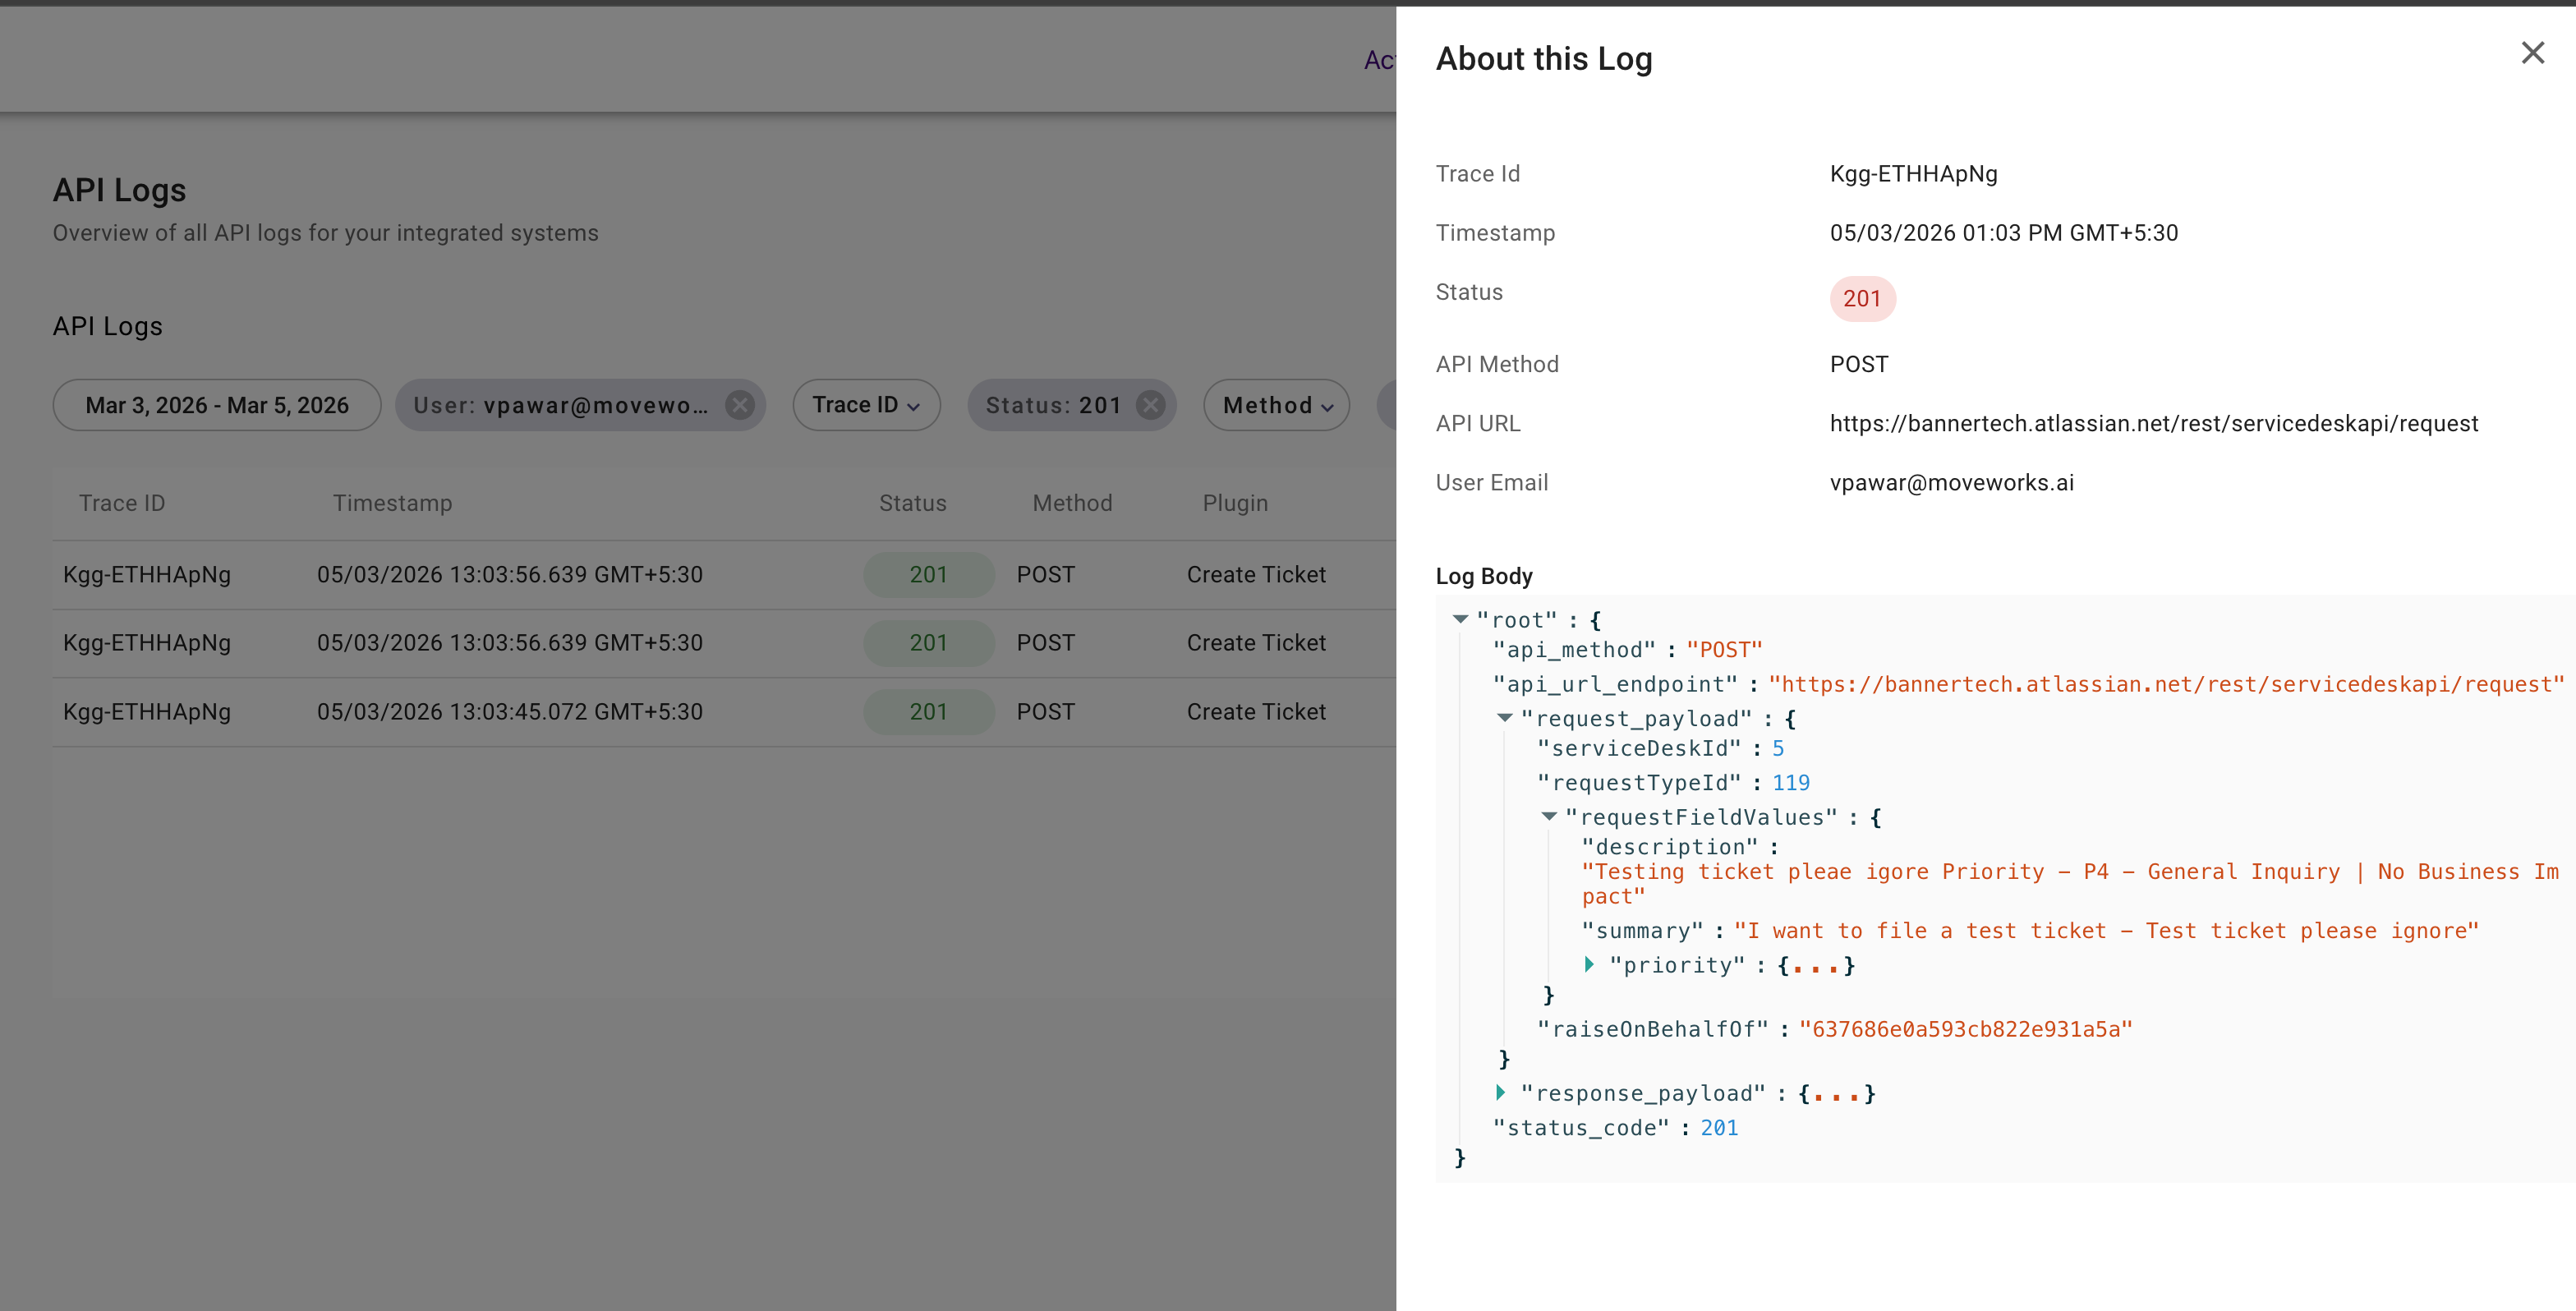
Task: Collapse the request_payload JSON node
Action: [1504, 717]
